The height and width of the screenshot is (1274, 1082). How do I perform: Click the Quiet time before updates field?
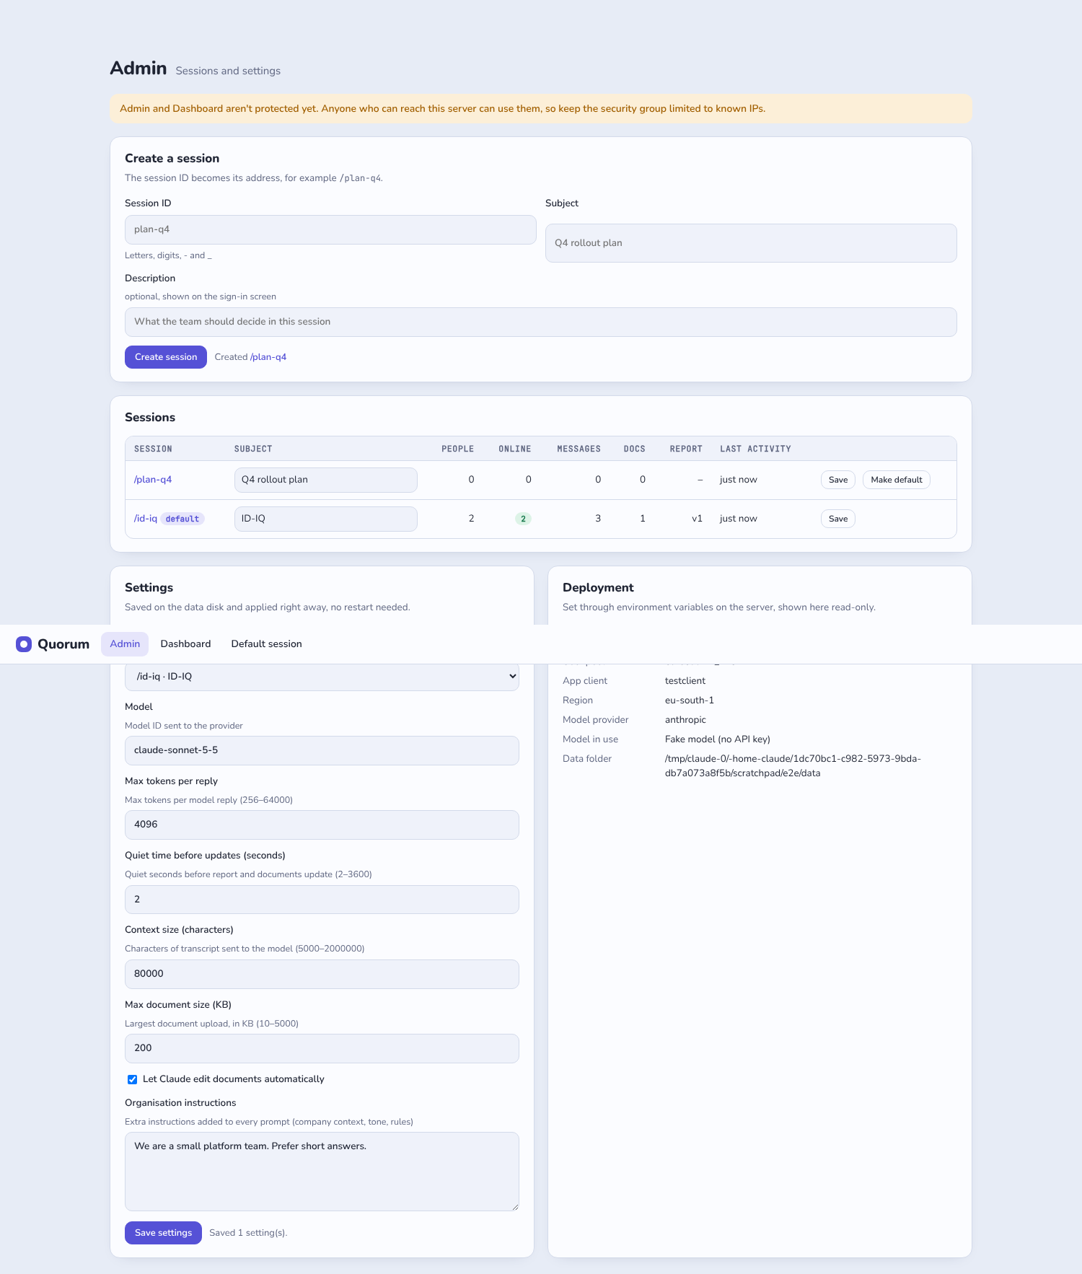click(322, 900)
